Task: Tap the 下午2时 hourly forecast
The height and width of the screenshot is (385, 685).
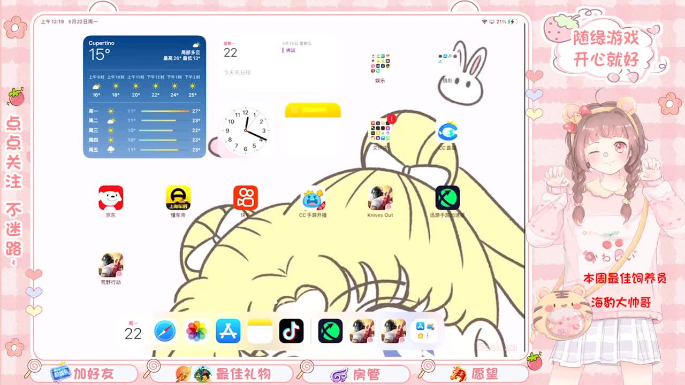Action: [x=192, y=86]
